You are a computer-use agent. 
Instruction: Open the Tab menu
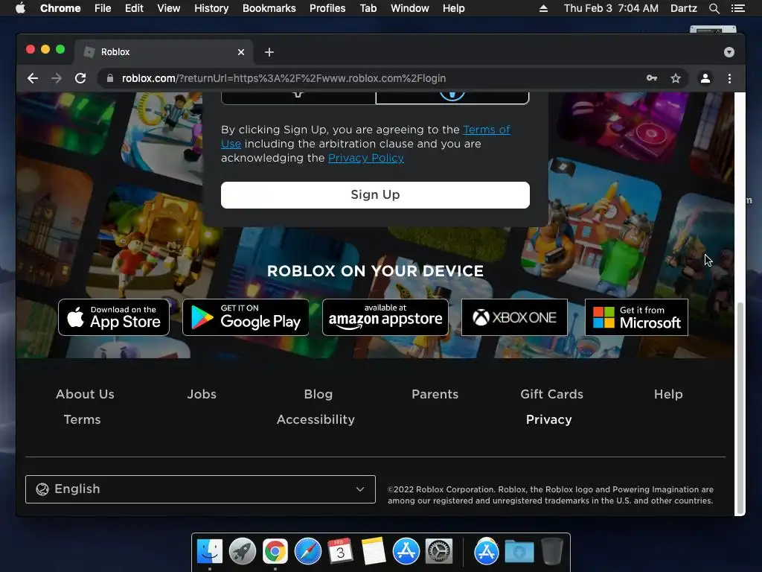click(368, 8)
